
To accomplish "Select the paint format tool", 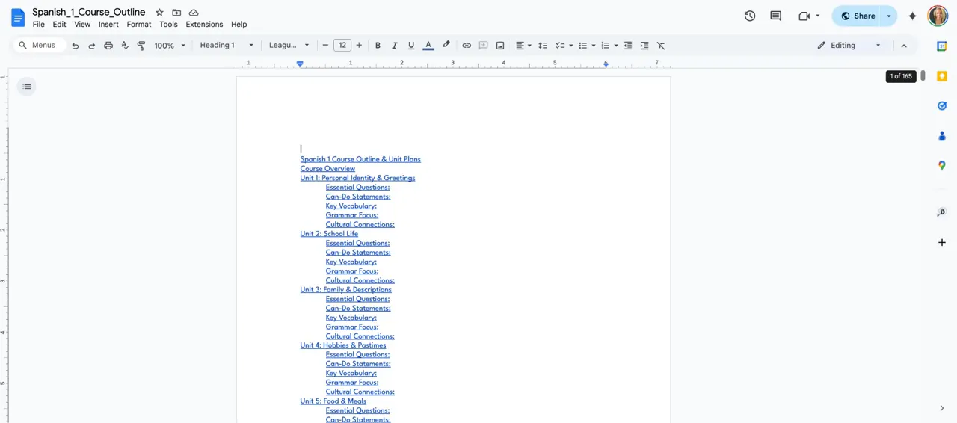I will (141, 46).
